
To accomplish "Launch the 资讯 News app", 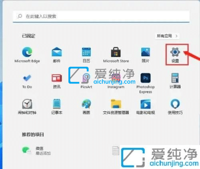I will (57, 81).
